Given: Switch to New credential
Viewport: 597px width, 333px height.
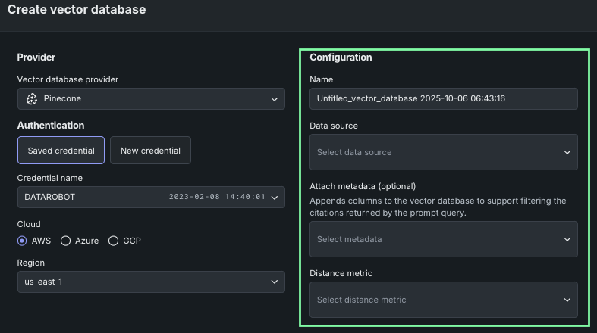Looking at the screenshot, I should [x=150, y=151].
